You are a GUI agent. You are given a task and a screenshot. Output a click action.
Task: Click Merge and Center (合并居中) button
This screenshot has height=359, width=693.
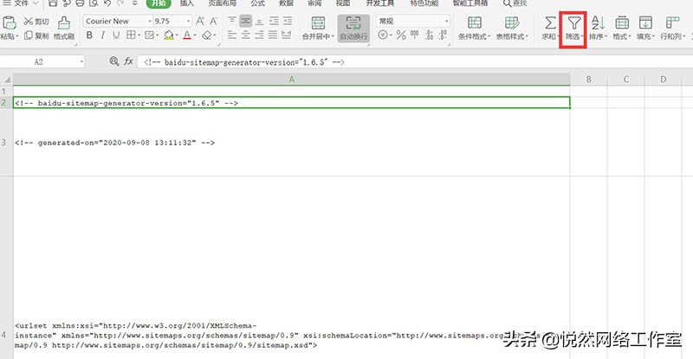[x=318, y=29]
